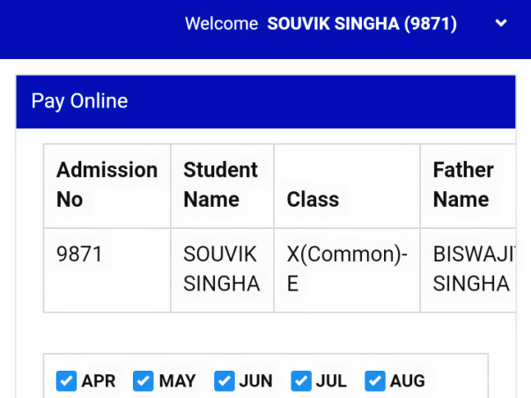Click the SOUVIK SINGHA (9871) username
The image size is (531, 398).
362,24
